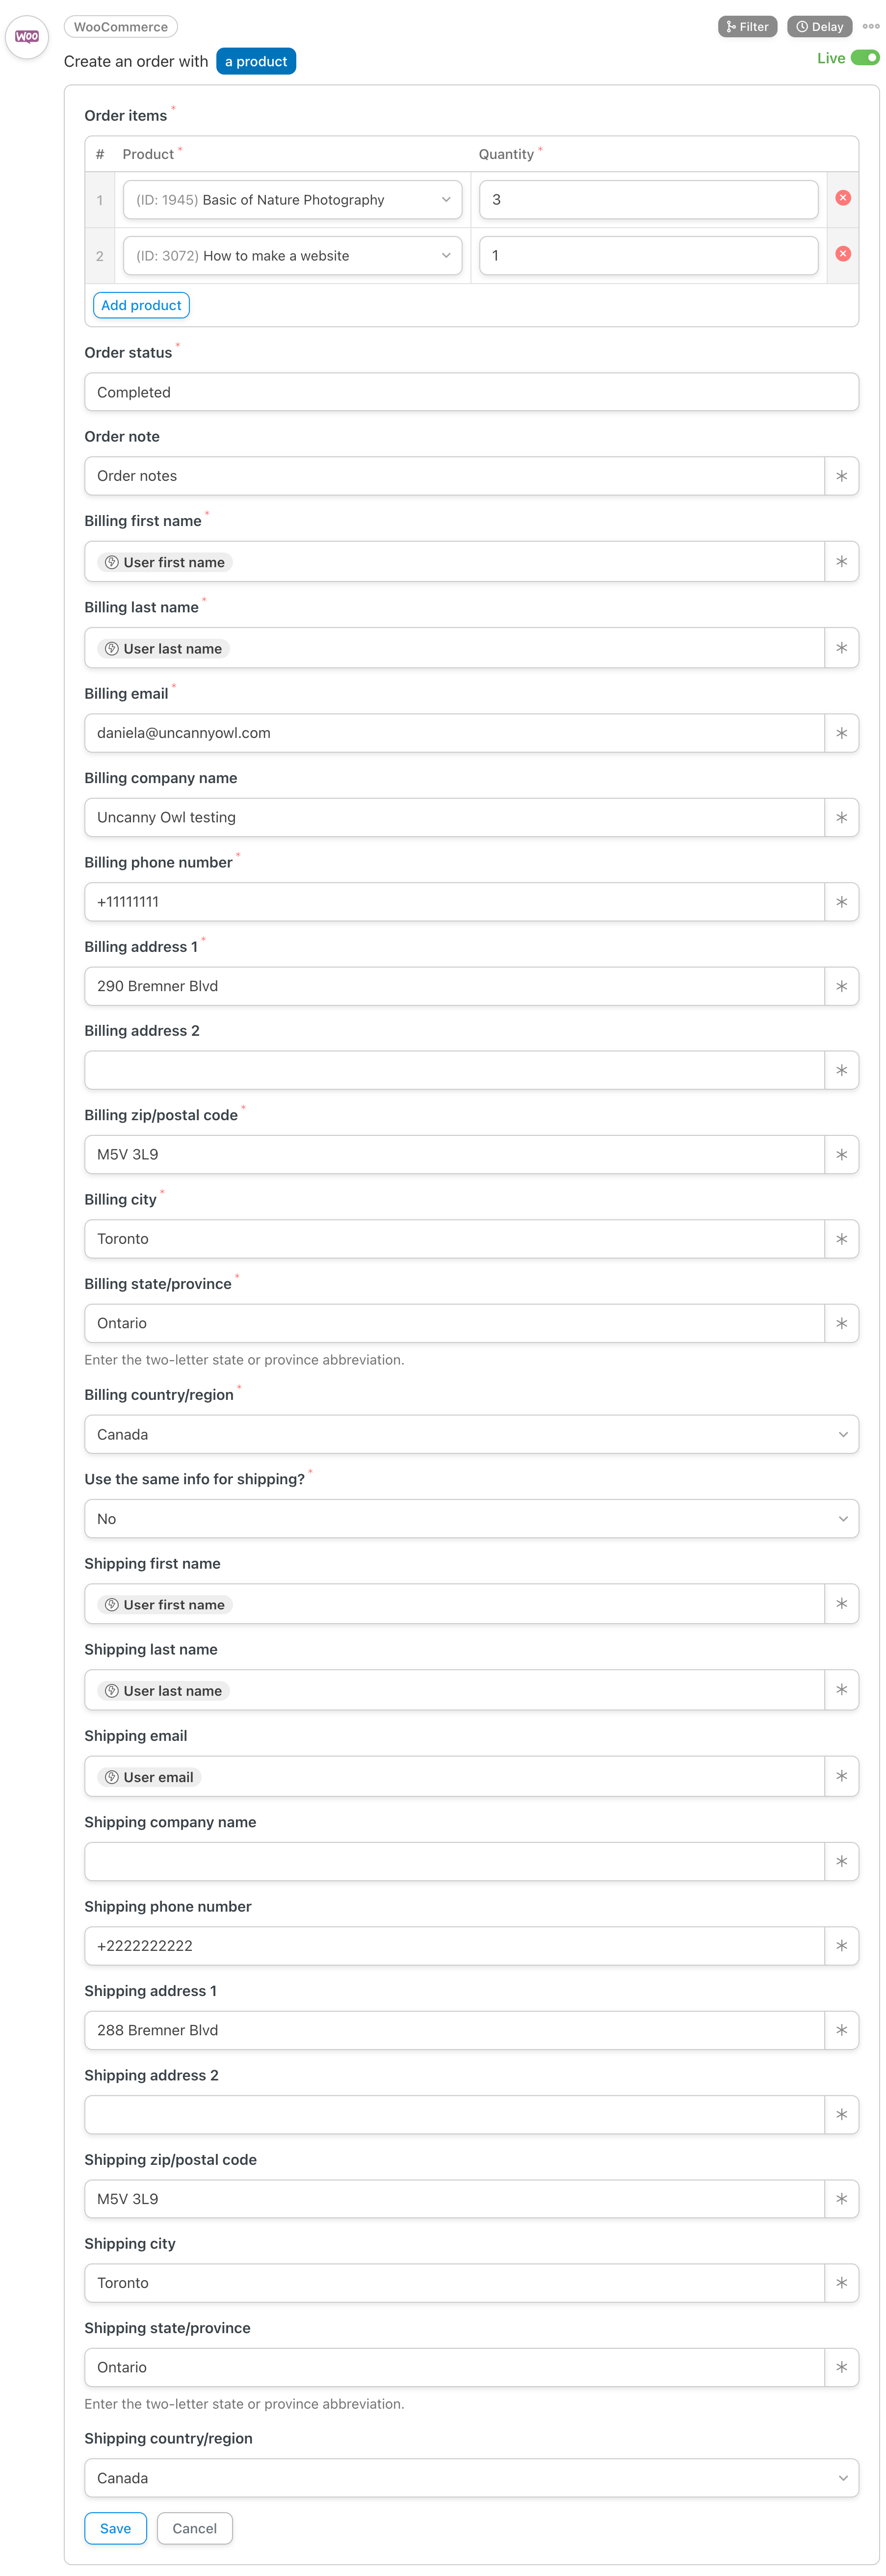
Task: Click the Billing phone number input field
Action: pos(454,901)
